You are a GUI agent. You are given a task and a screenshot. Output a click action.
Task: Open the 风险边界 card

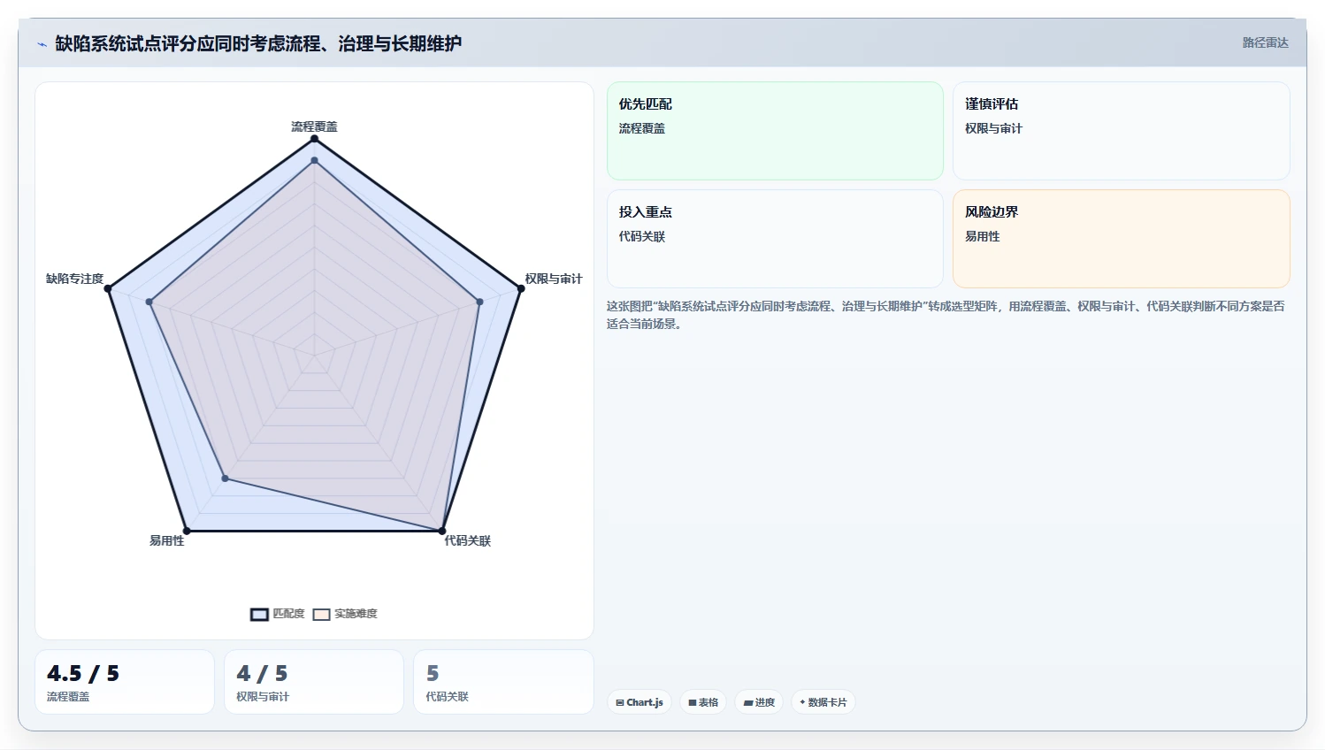click(1121, 239)
